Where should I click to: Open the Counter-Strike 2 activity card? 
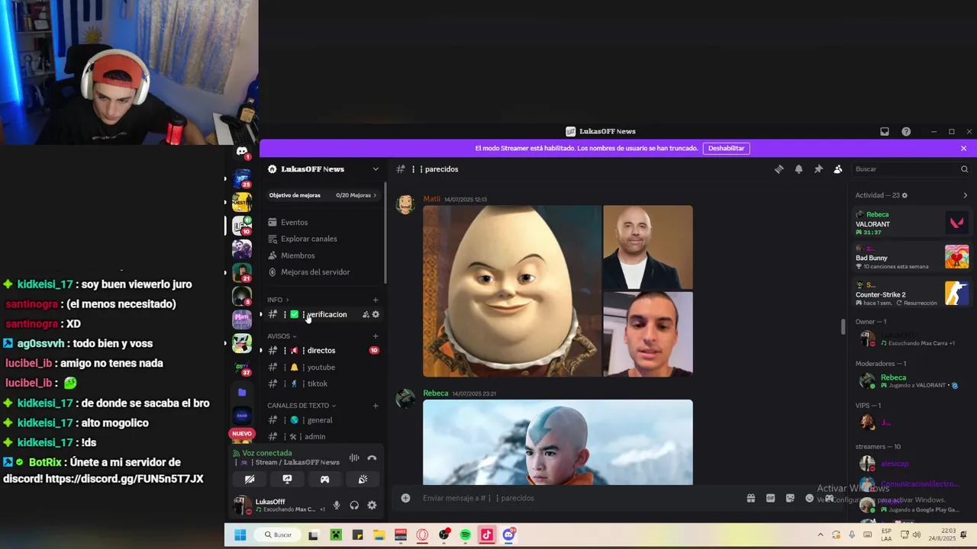[911, 294]
